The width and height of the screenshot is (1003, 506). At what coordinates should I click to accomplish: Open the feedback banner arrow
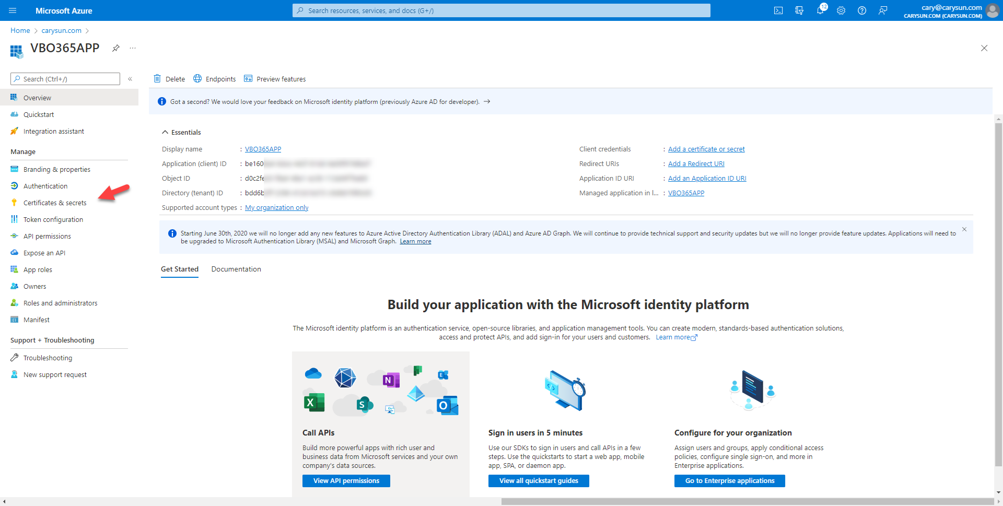487,101
